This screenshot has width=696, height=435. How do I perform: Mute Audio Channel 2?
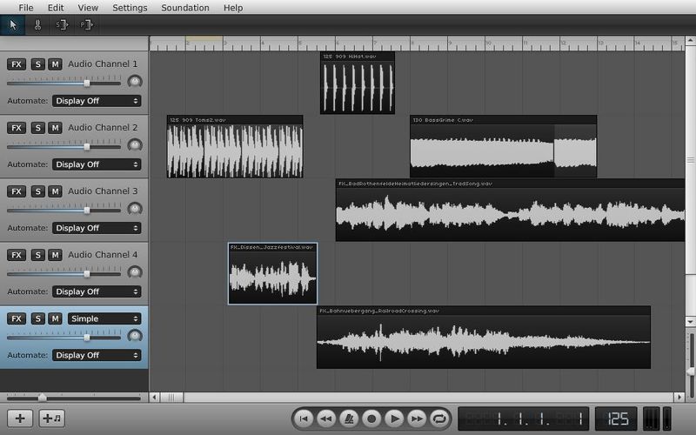pos(55,128)
